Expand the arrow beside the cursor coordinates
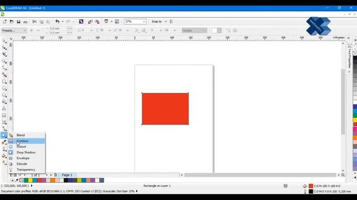This screenshot has width=357, height=200. pos(32,186)
